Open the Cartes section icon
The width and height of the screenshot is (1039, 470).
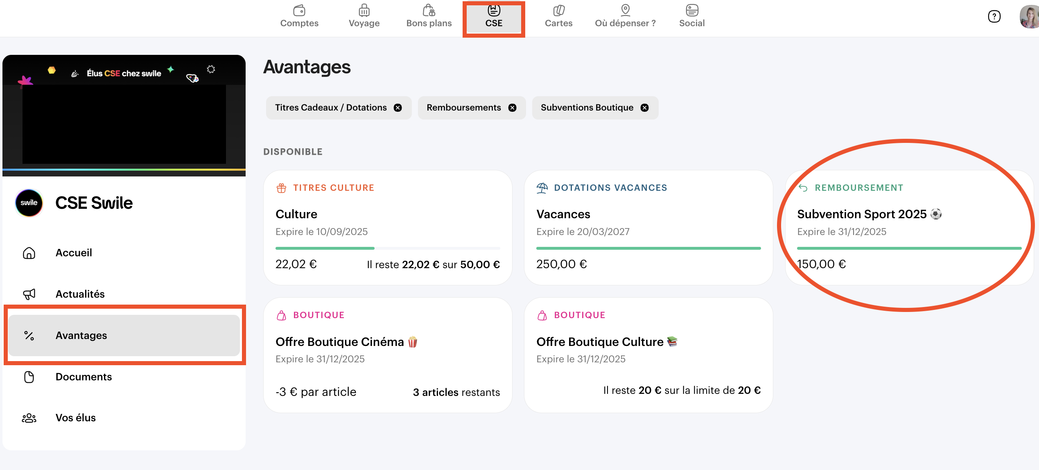click(x=558, y=10)
